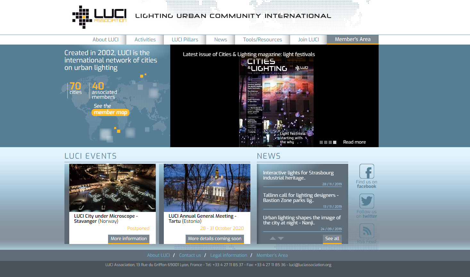Open the RSS Feed icon
The width and height of the screenshot is (470, 277).
(366, 231)
